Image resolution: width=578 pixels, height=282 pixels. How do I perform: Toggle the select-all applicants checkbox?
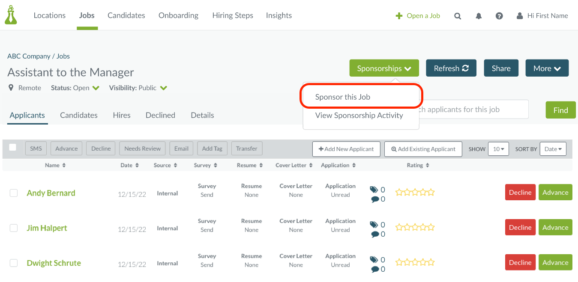click(13, 147)
